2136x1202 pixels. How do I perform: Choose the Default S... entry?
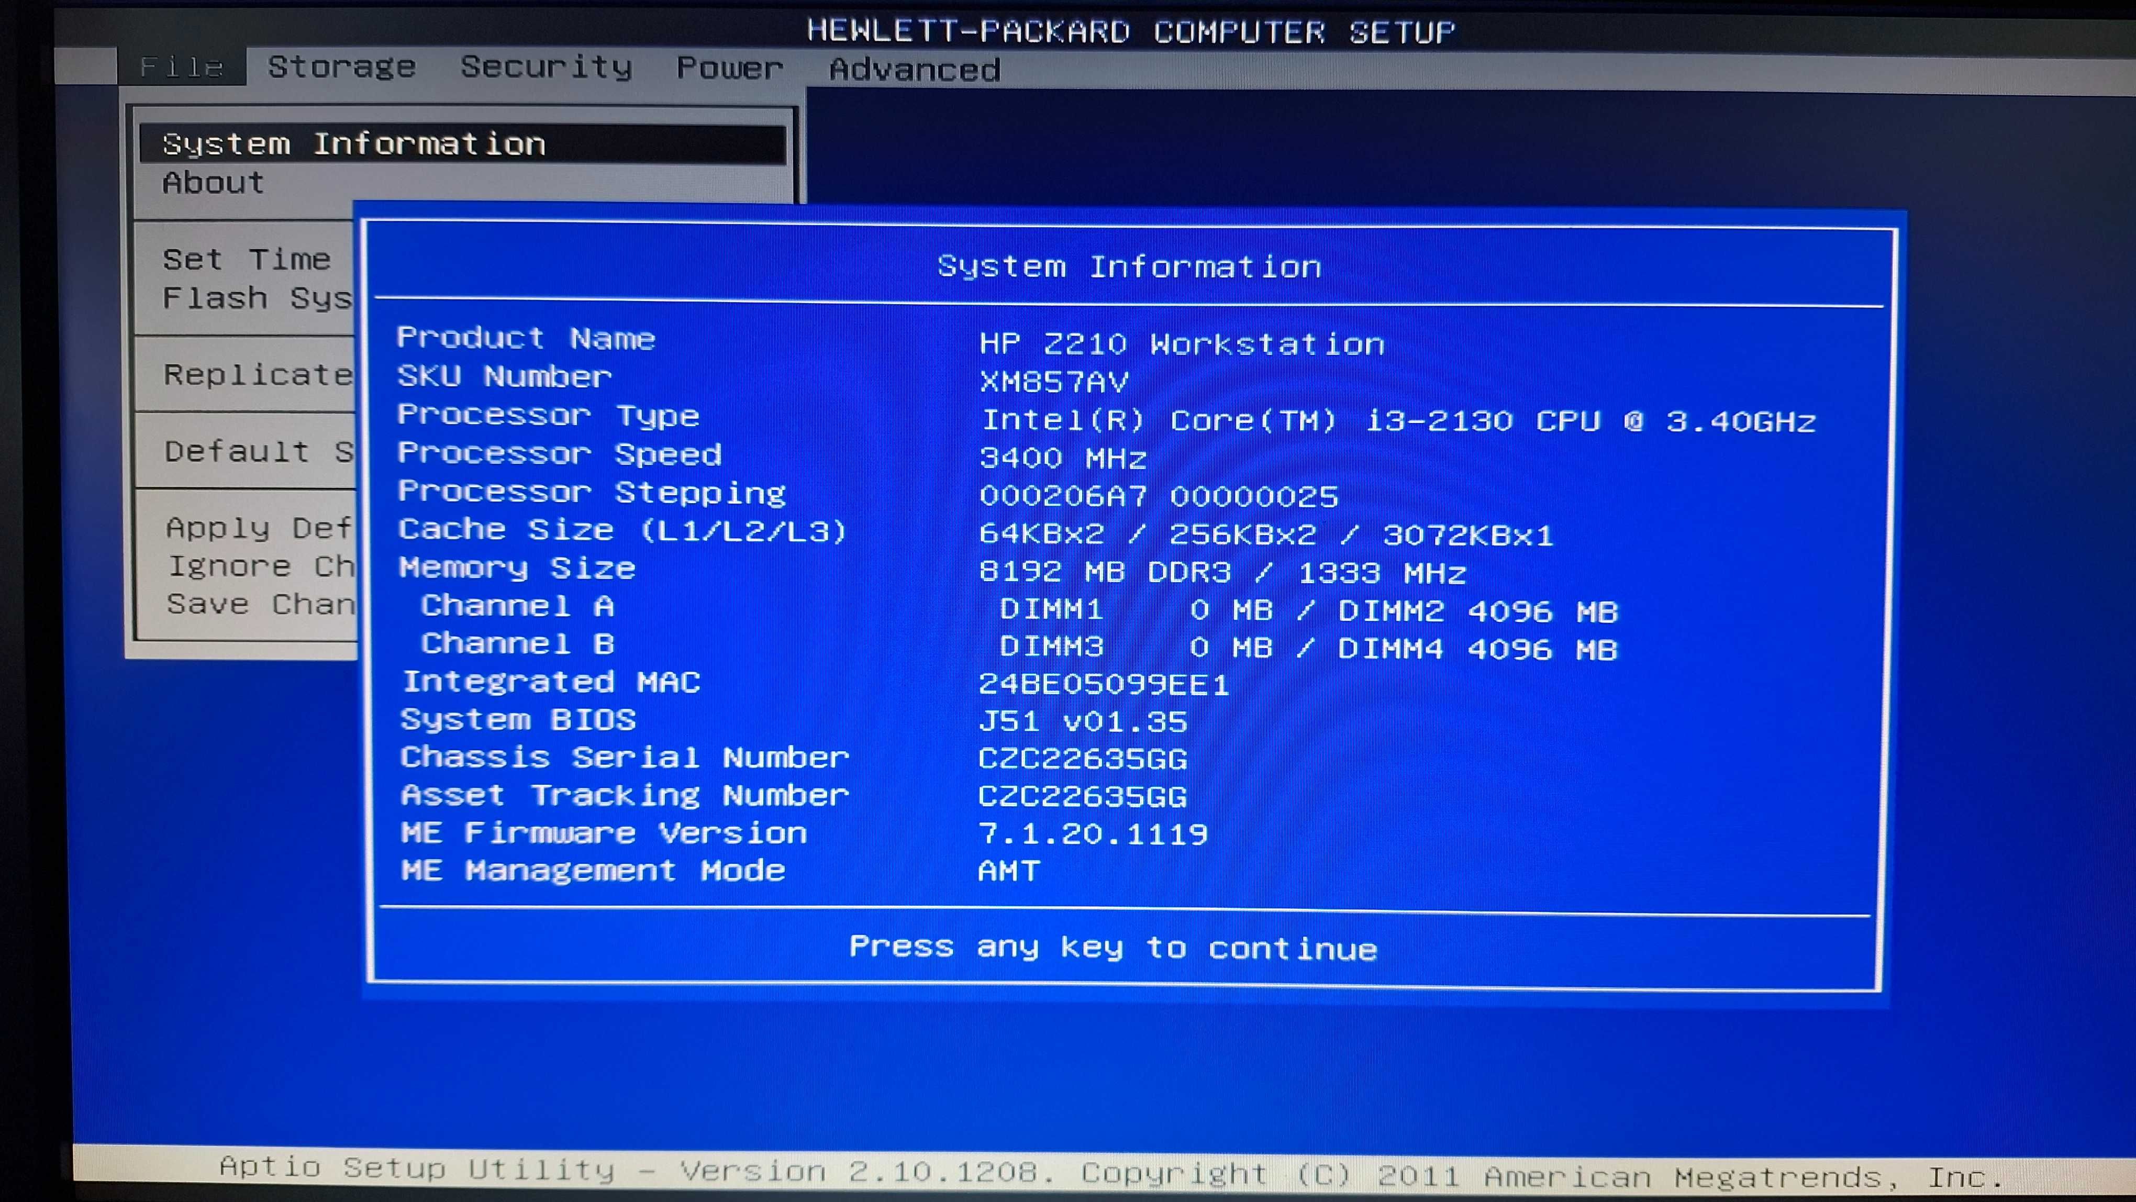[259, 452]
